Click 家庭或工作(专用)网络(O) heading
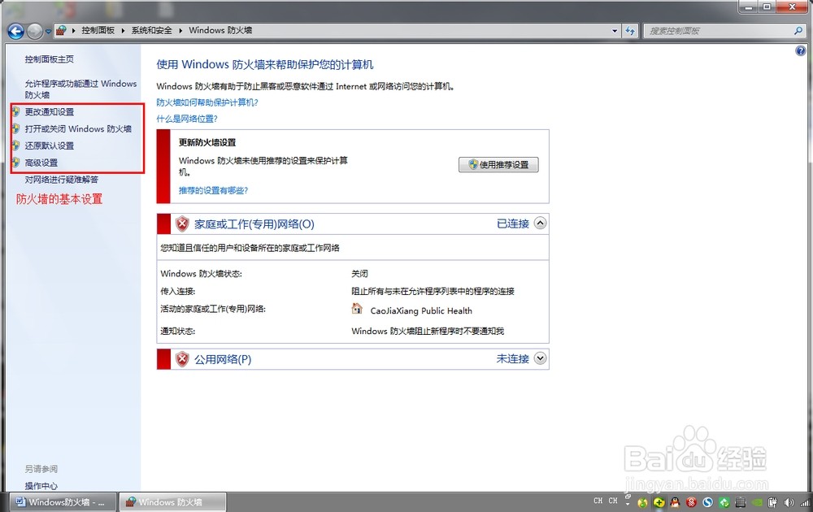Viewport: 813px width, 512px height. 254,223
